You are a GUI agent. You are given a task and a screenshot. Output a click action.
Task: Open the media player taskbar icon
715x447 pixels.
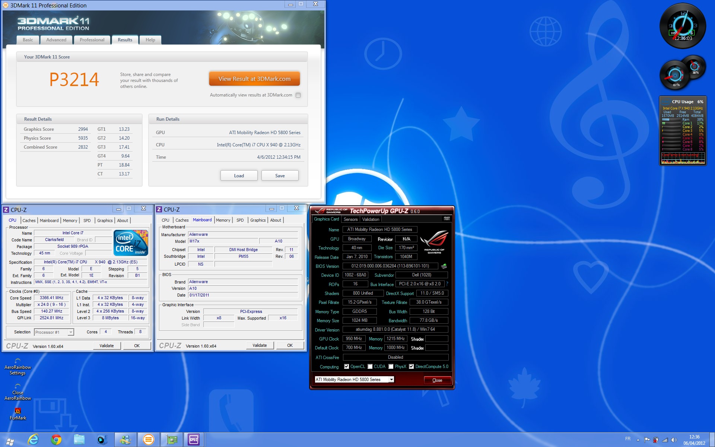[x=102, y=440]
